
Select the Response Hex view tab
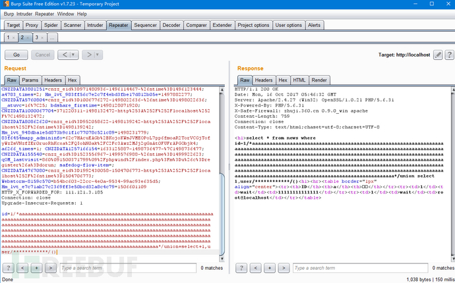tap(283, 80)
